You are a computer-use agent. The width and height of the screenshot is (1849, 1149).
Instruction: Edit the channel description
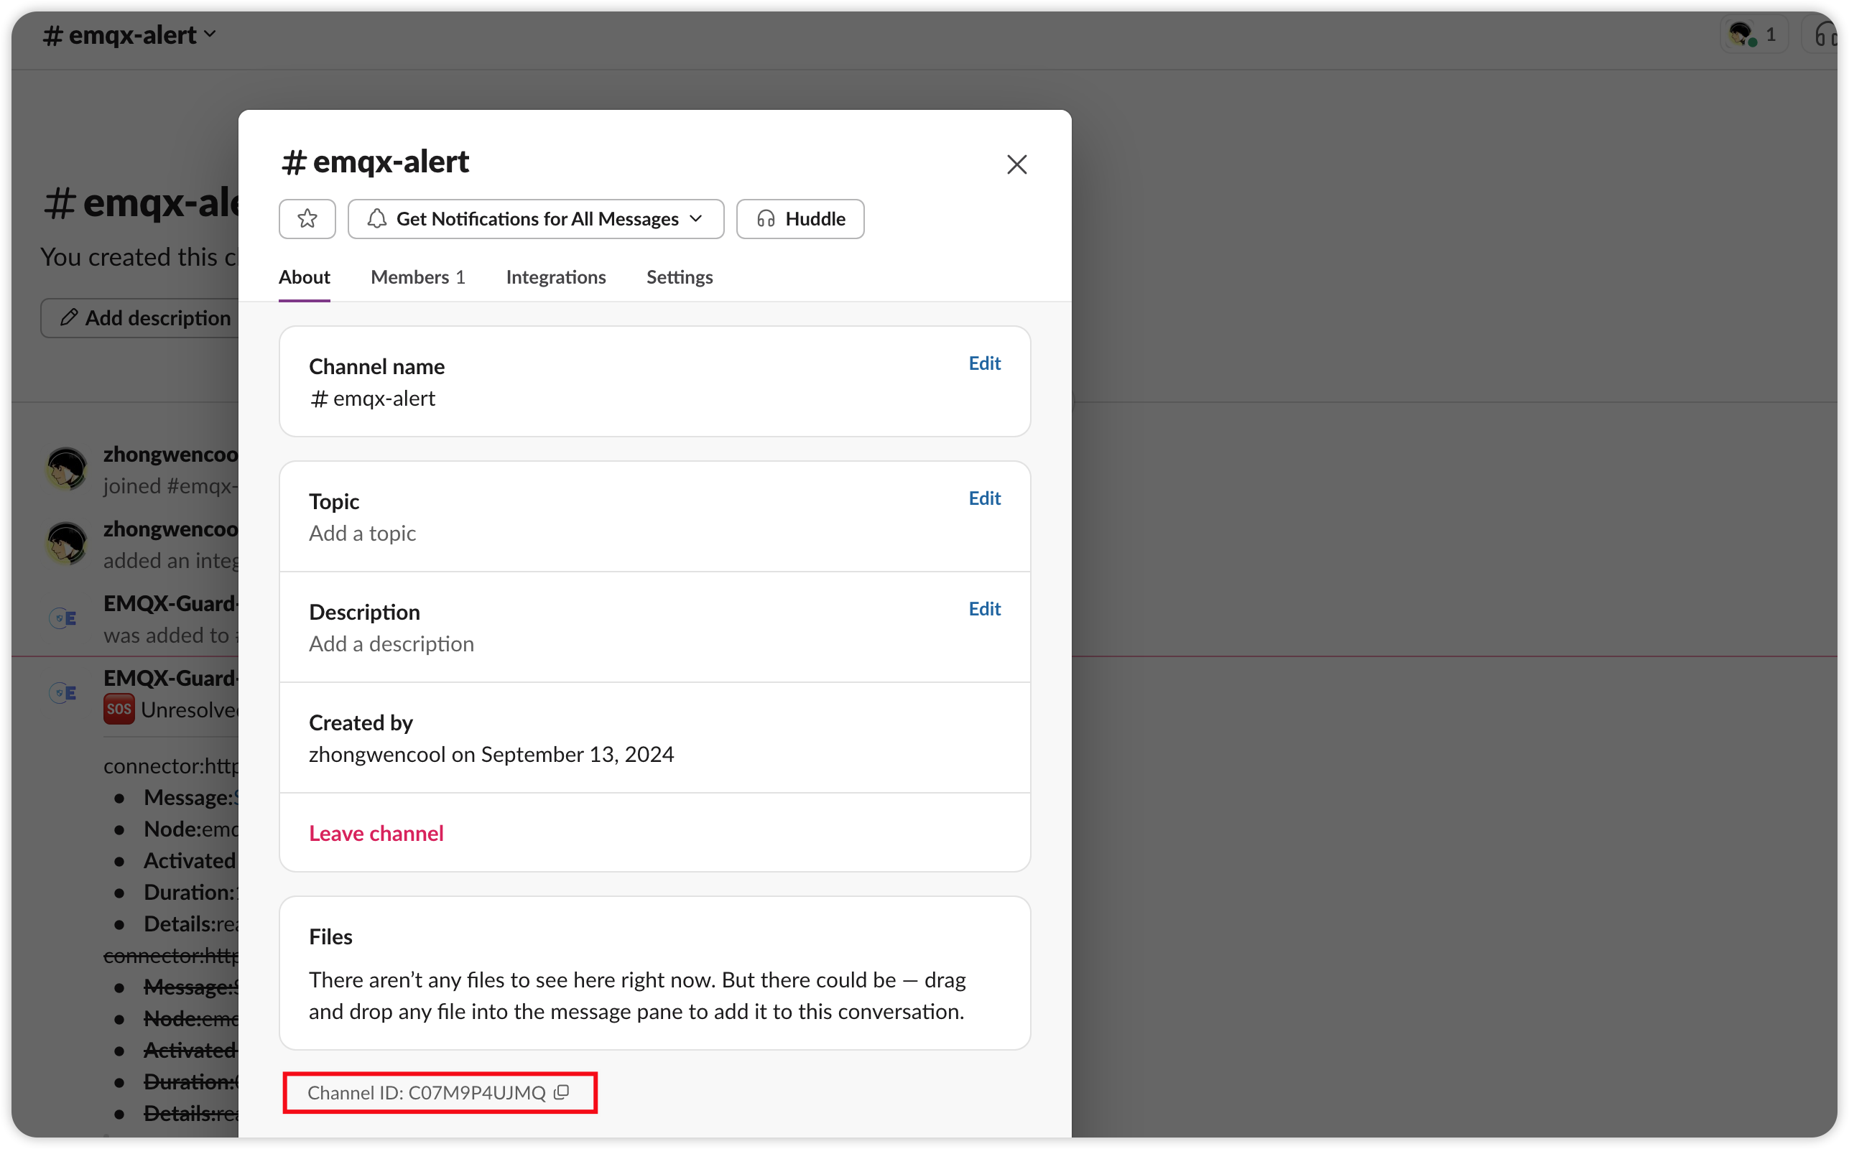(x=984, y=609)
